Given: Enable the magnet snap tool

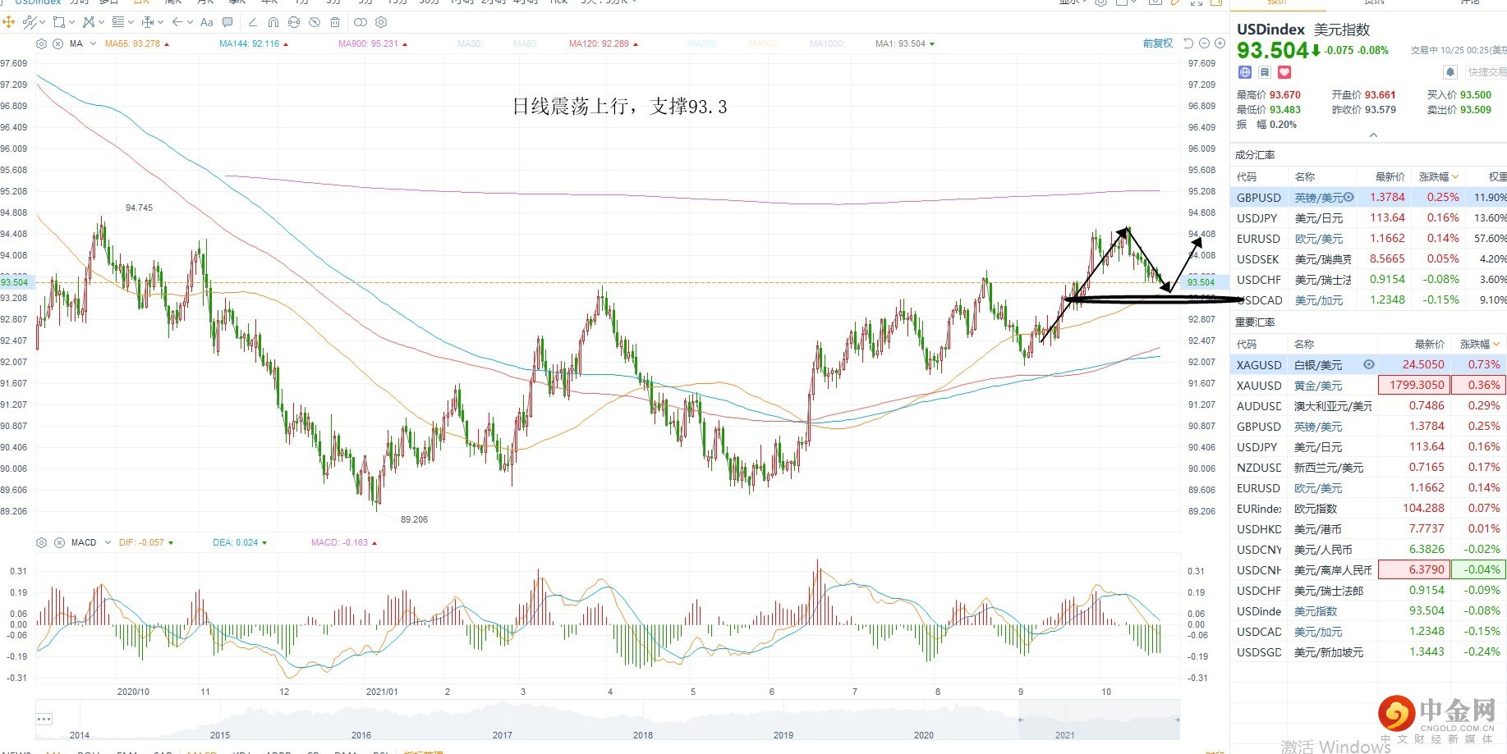Looking at the screenshot, I should click(x=273, y=22).
